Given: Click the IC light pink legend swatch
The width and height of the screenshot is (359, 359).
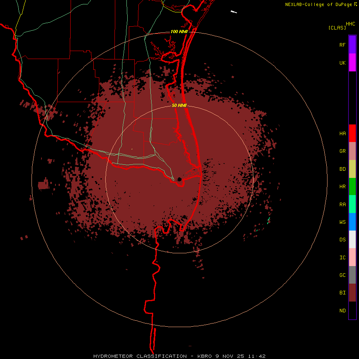Looking at the screenshot, I should 352,257.
